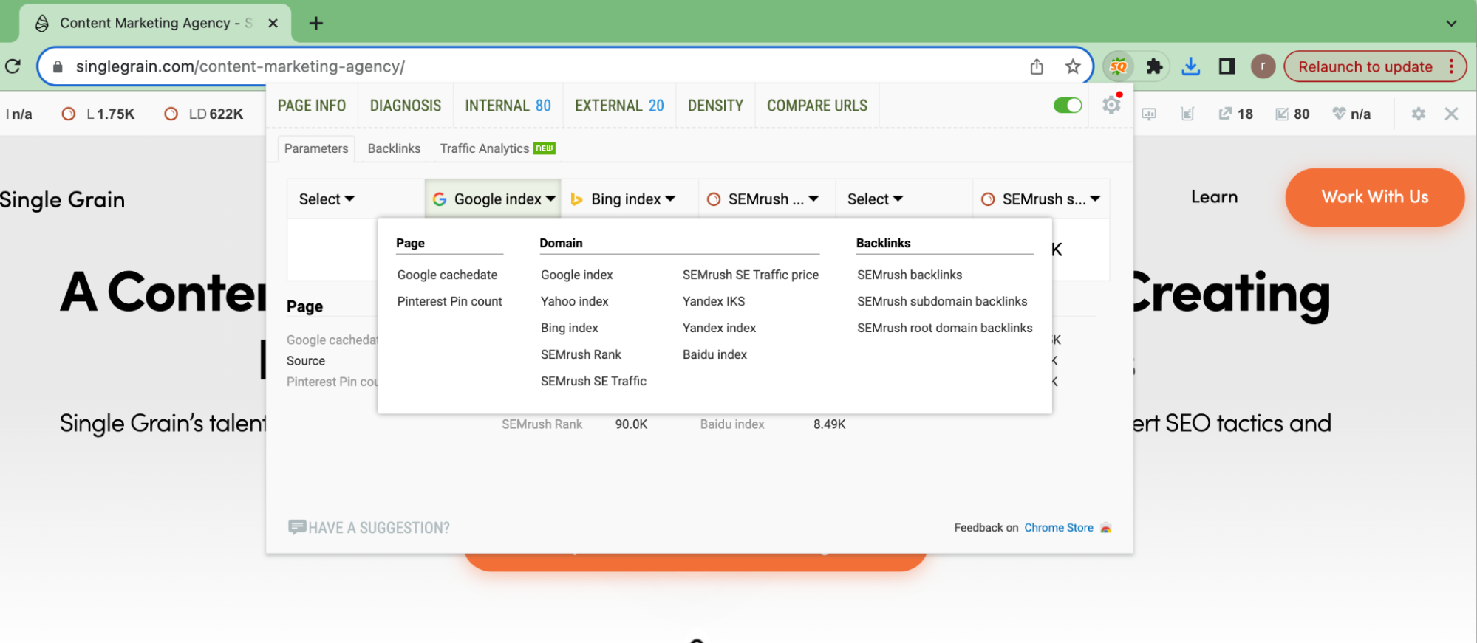Close the Content Marketing Agency tab

pos(273,23)
